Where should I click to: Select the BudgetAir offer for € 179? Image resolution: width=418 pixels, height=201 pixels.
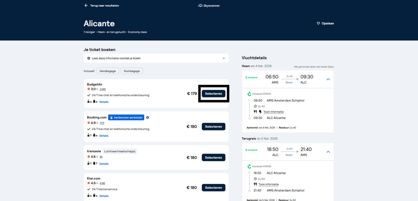click(x=214, y=94)
